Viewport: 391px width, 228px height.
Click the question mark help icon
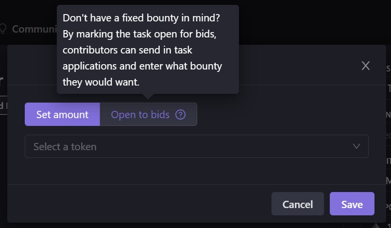(x=181, y=115)
